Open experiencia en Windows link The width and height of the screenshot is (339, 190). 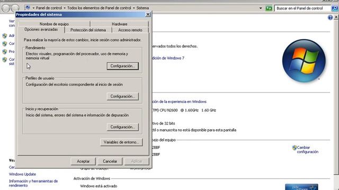[x=180, y=101]
